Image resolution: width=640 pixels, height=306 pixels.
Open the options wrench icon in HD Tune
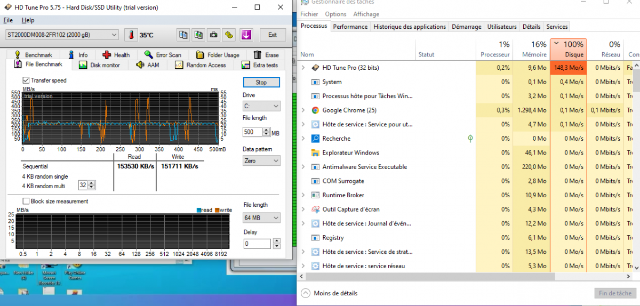[228, 35]
